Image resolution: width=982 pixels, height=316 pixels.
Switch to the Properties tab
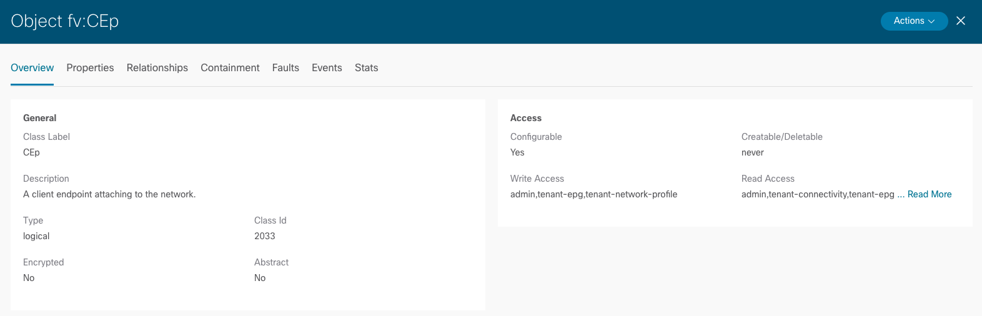(90, 67)
